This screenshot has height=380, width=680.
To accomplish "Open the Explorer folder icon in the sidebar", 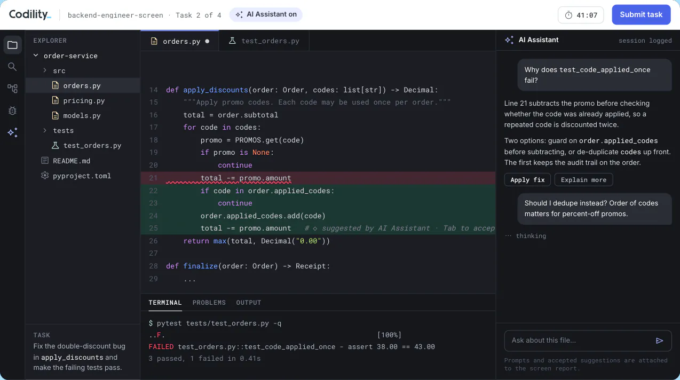I will [12, 45].
